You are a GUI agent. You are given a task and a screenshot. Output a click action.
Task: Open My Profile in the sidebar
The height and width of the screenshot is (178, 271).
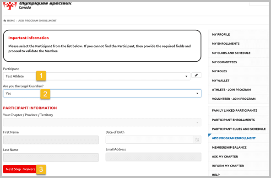[238, 35]
